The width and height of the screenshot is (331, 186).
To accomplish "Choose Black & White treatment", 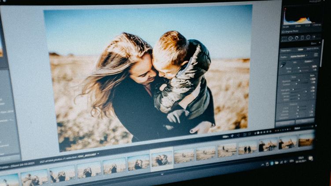I will tap(313, 49).
